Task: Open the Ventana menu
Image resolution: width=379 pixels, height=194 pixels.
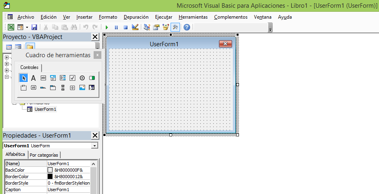Action: (263, 17)
